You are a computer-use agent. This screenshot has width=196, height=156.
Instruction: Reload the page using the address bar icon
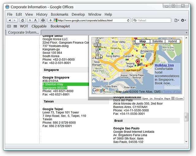(x=129, y=20)
